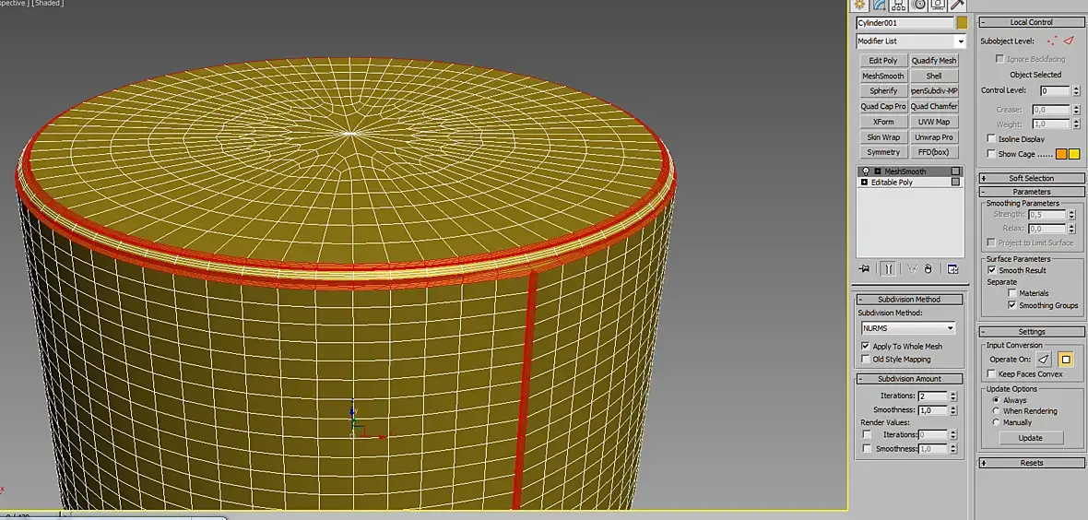Viewport: 1088px width, 520px height.
Task: Uncheck Smoothing Groups checkbox
Action: point(1011,305)
